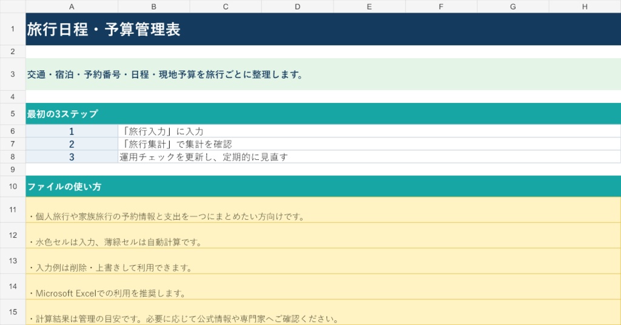The height and width of the screenshot is (325, 621).
Task: Select column H header
Action: point(585,6)
